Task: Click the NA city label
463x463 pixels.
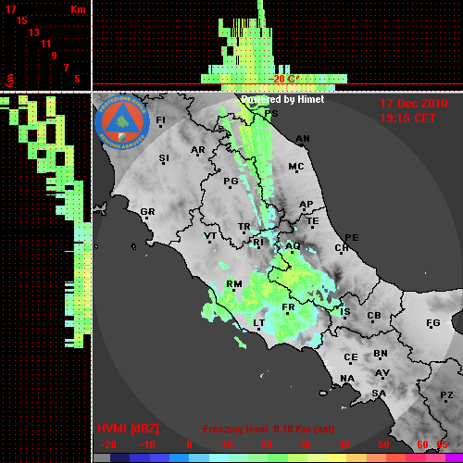Action: pyautogui.click(x=347, y=379)
